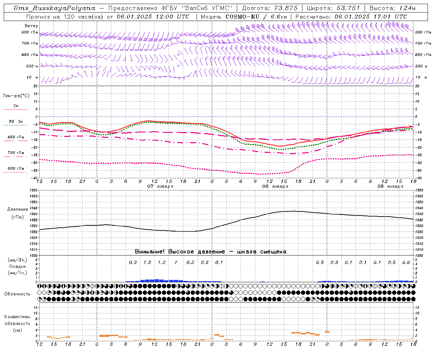The height and width of the screenshot is (347, 433).
Task: Select the Осадки precipitation label
Action: pyautogui.click(x=17, y=266)
